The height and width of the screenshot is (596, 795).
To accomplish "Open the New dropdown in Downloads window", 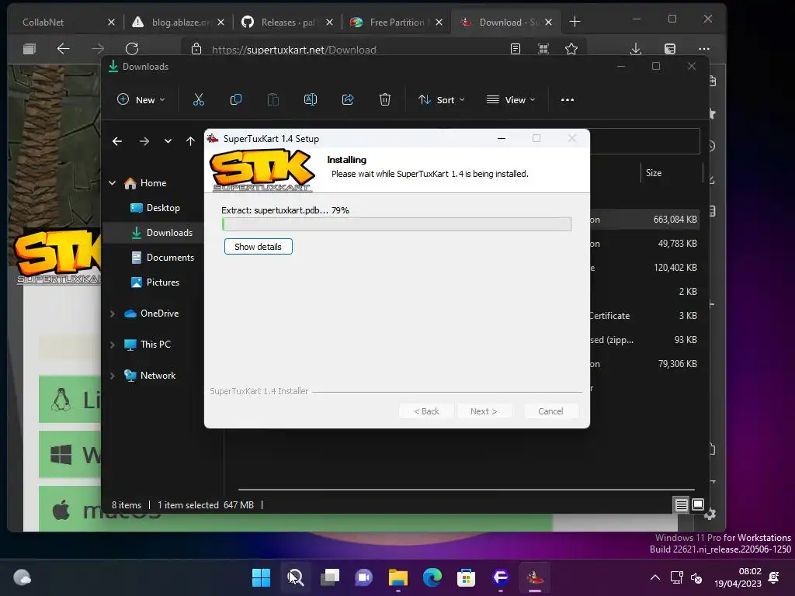I will (141, 100).
